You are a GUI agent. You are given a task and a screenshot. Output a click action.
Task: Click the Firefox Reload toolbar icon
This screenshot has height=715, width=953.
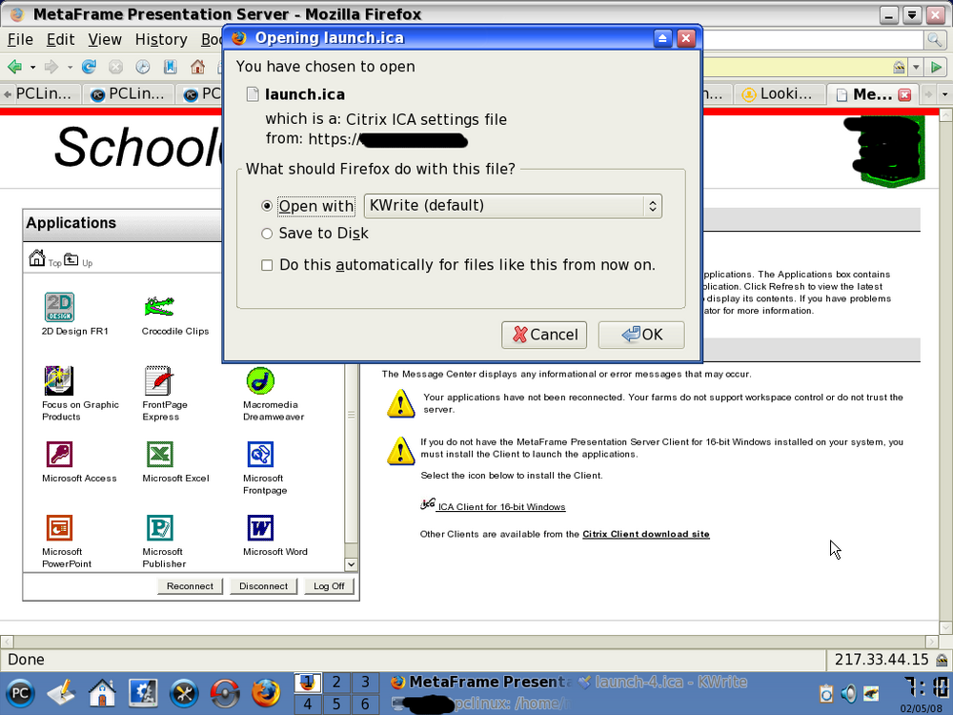[89, 67]
